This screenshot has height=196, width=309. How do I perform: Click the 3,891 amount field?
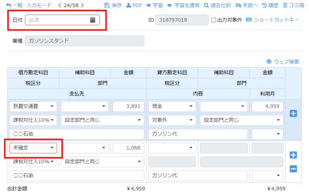tap(128, 107)
